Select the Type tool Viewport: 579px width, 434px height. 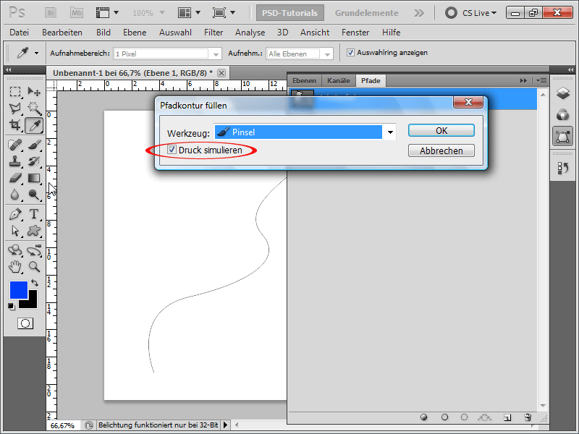click(34, 214)
